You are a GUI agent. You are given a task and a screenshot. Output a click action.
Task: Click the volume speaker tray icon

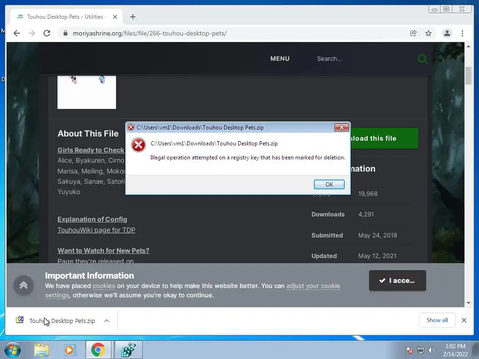(x=431, y=351)
